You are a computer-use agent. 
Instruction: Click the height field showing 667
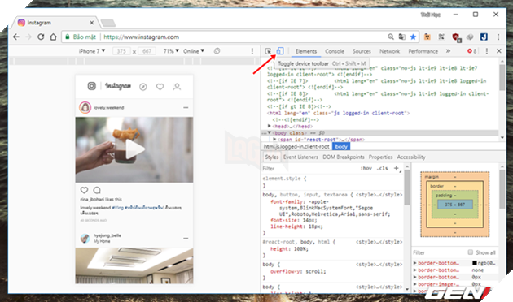(147, 51)
